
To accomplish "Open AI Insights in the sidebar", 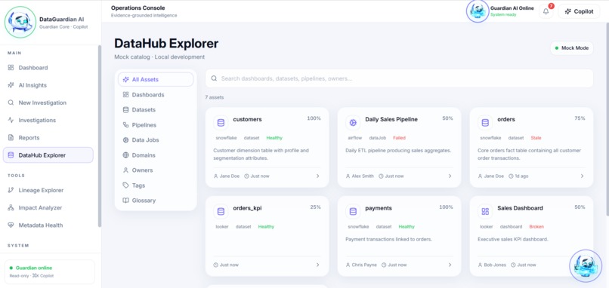I will point(48,85).
